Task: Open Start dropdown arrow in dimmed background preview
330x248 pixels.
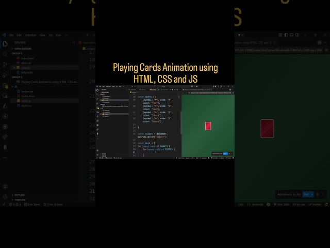Action: tap(312, 194)
